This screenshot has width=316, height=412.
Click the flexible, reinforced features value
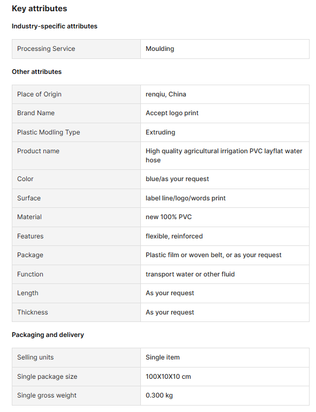coord(174,236)
